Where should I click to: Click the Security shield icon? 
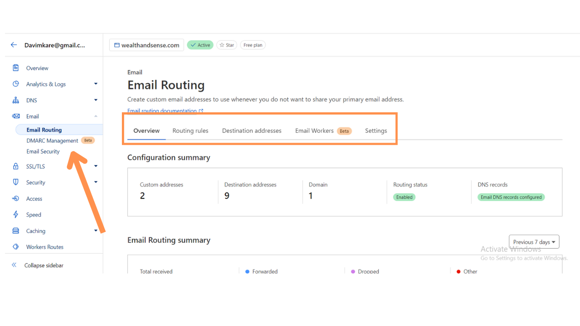(15, 182)
